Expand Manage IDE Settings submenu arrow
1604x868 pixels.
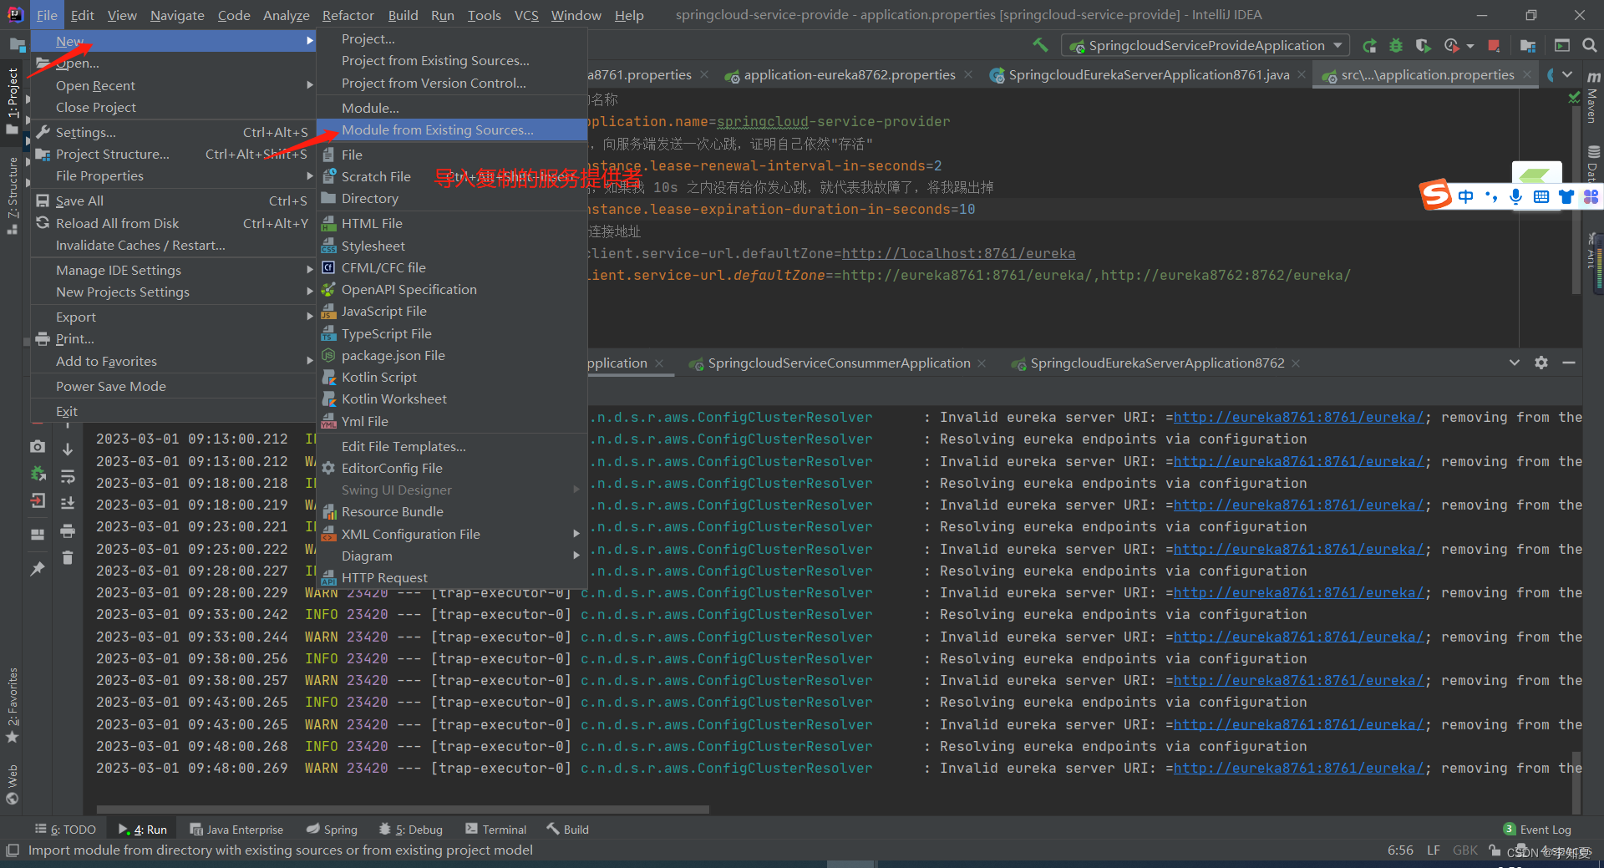(310, 270)
